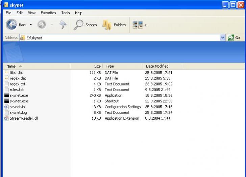Sort by the Name column header
Viewport: 246px width, 177px height.
[36, 66]
